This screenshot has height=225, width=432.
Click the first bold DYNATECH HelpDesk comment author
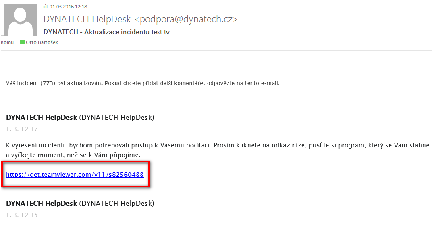42,118
